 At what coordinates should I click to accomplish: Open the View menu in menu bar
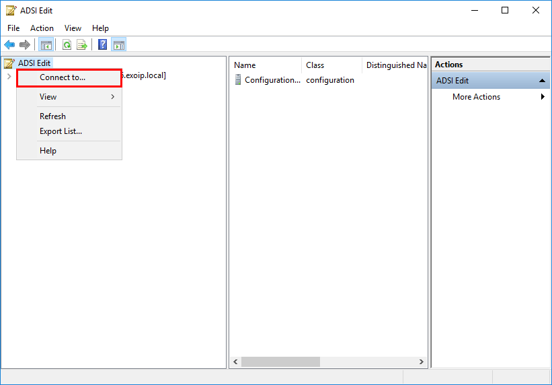click(73, 28)
